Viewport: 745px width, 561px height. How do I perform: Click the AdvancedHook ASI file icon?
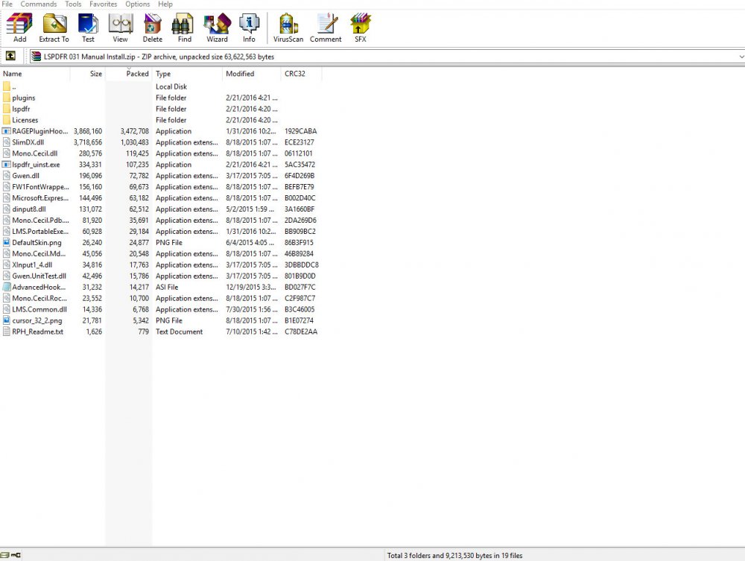[6, 287]
